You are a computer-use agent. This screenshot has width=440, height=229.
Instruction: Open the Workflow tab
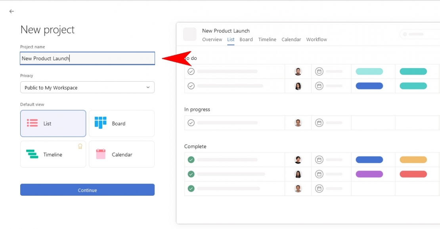click(x=316, y=40)
